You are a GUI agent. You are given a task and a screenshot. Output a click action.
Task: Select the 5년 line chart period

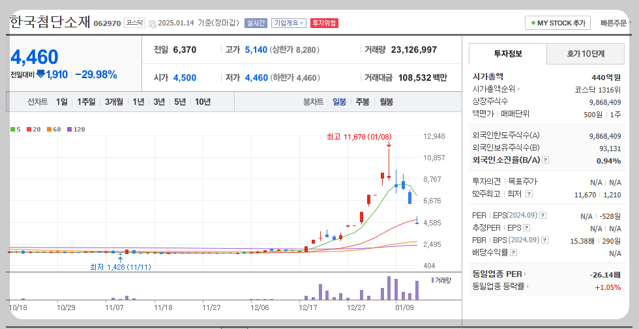[x=180, y=102]
